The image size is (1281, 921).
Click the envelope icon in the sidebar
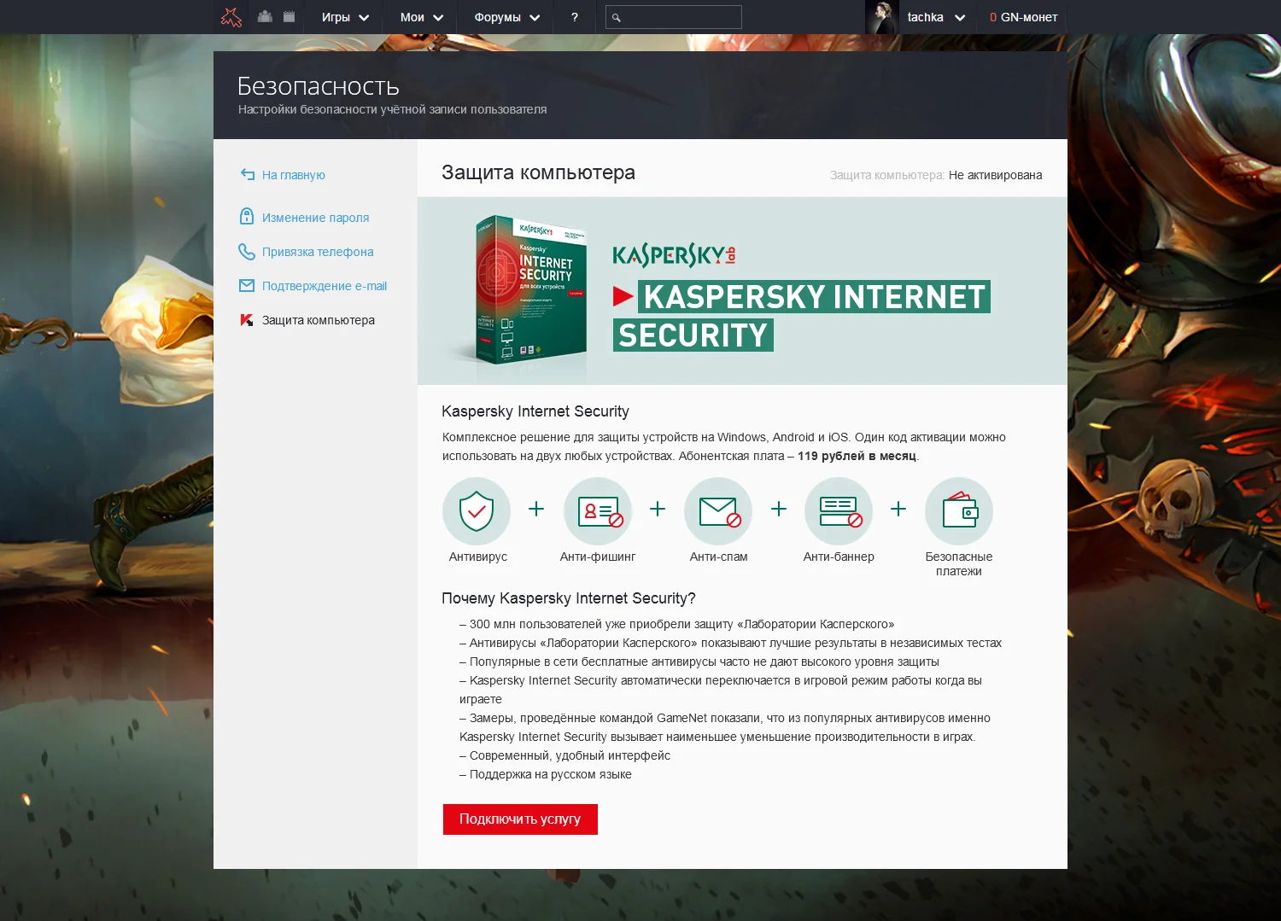tap(247, 286)
